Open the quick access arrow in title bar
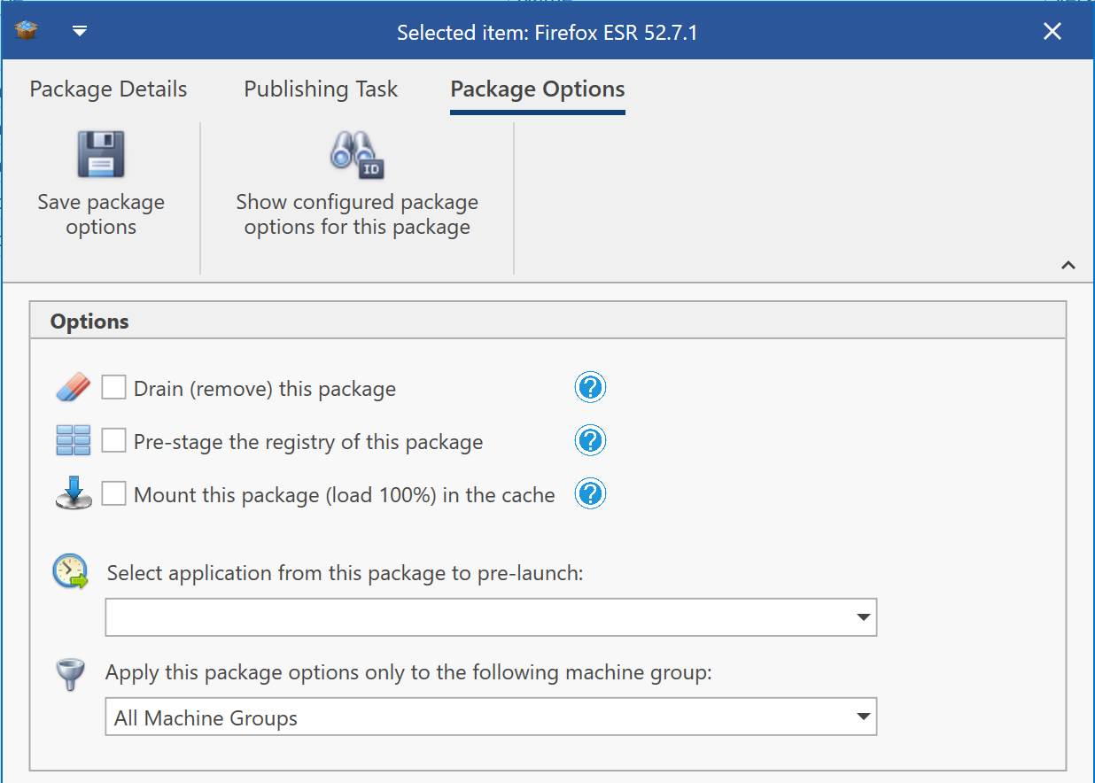Screen dimensions: 1095x783 (x=80, y=32)
